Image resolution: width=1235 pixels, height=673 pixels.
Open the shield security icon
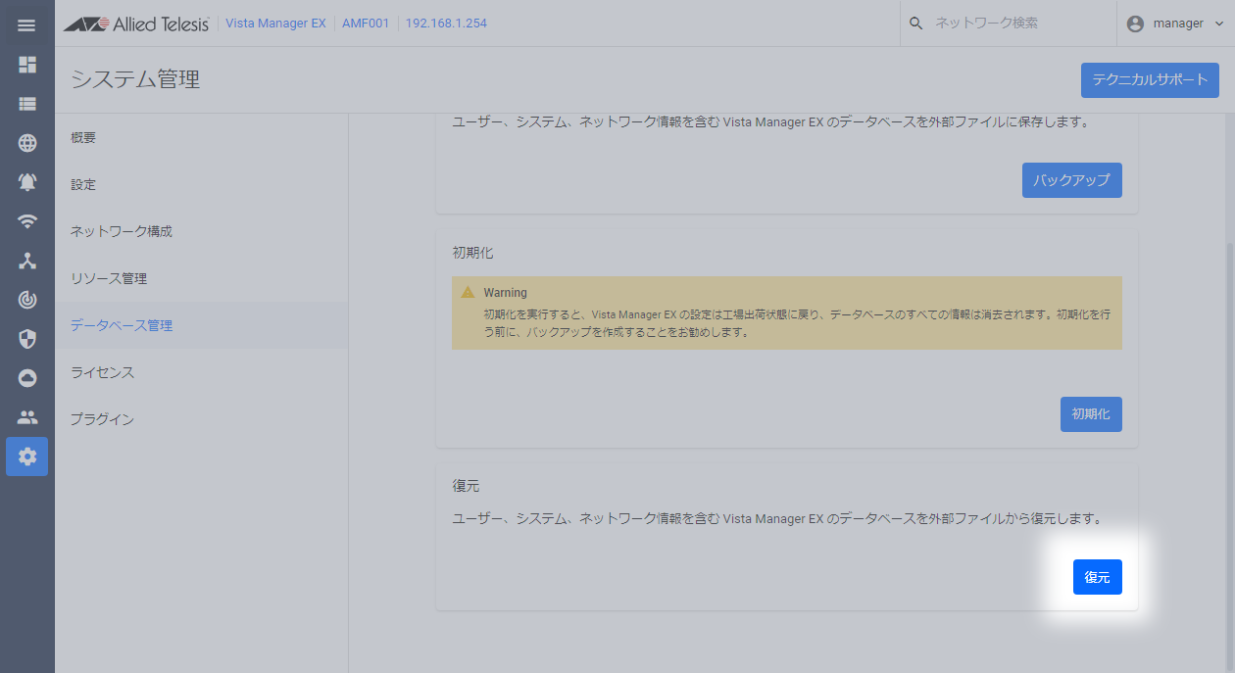[27, 339]
